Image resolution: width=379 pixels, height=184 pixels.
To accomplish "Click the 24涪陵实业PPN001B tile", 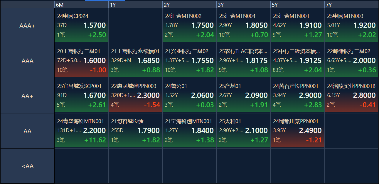I will point(351,95).
